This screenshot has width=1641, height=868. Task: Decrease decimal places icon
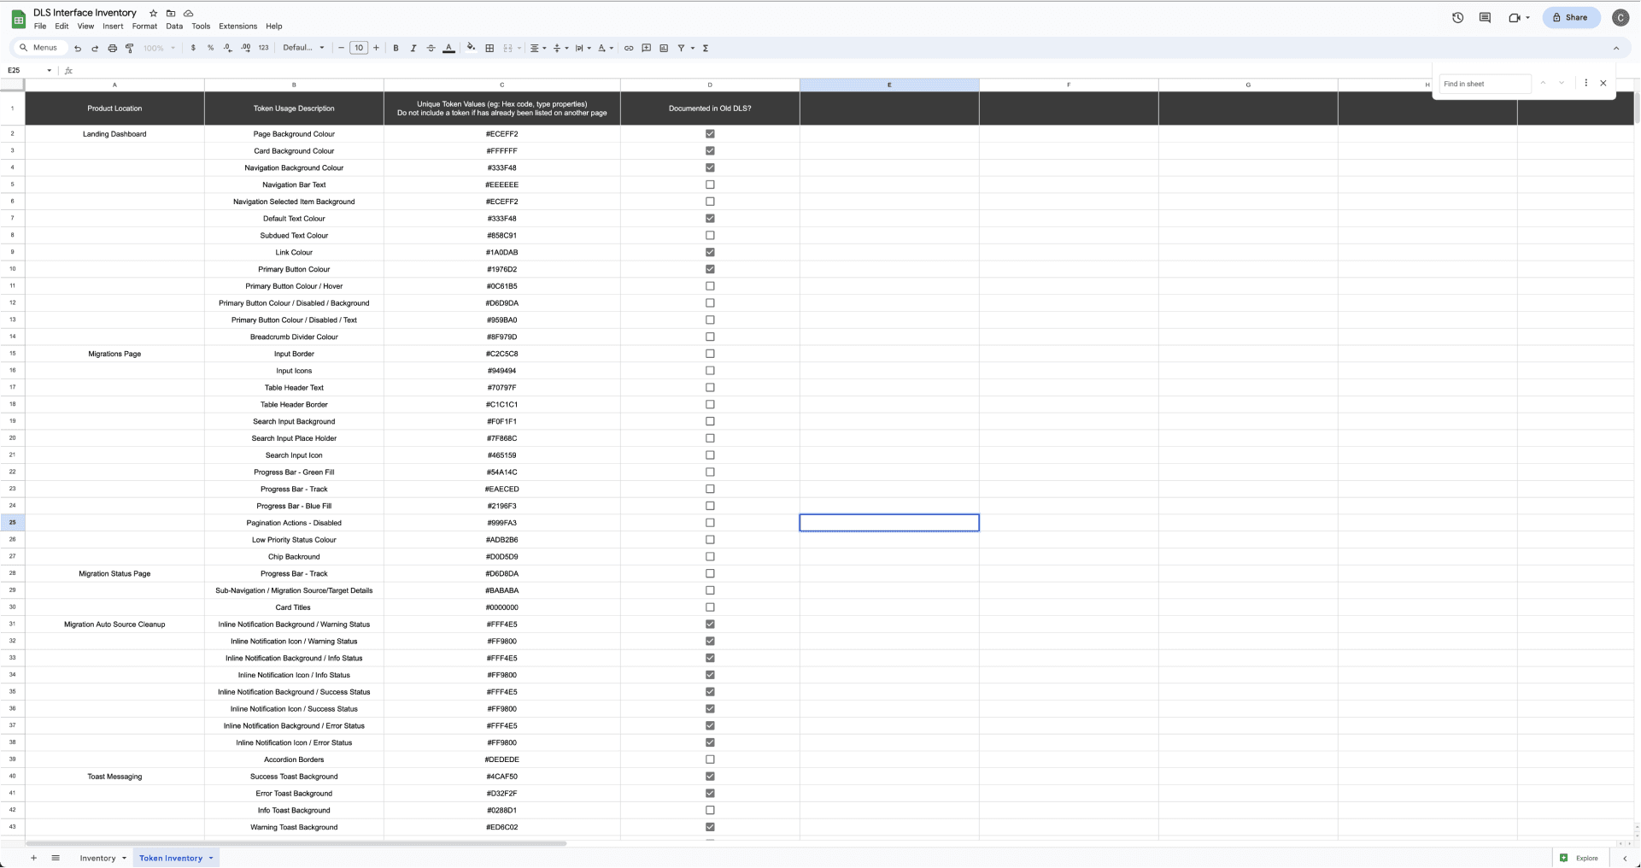click(x=227, y=49)
